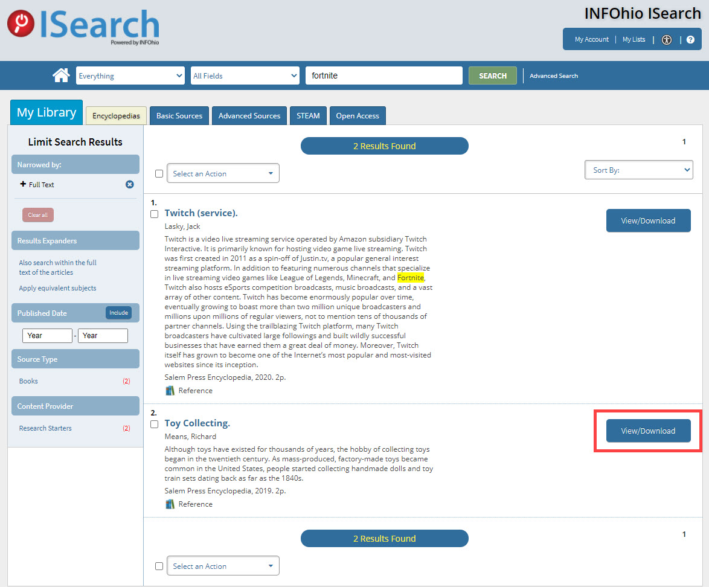709x587 pixels.
Task: Switch to the Encyclopedias tab
Action: [116, 116]
